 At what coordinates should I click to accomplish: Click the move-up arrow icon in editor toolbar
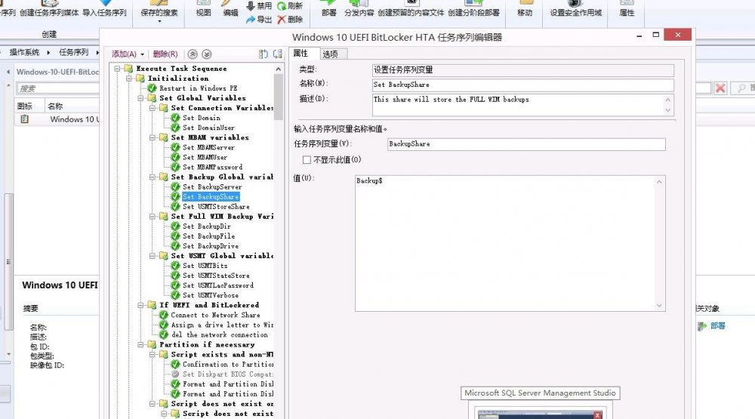point(193,54)
